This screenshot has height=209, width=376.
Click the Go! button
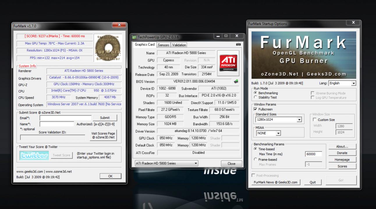click(341, 180)
